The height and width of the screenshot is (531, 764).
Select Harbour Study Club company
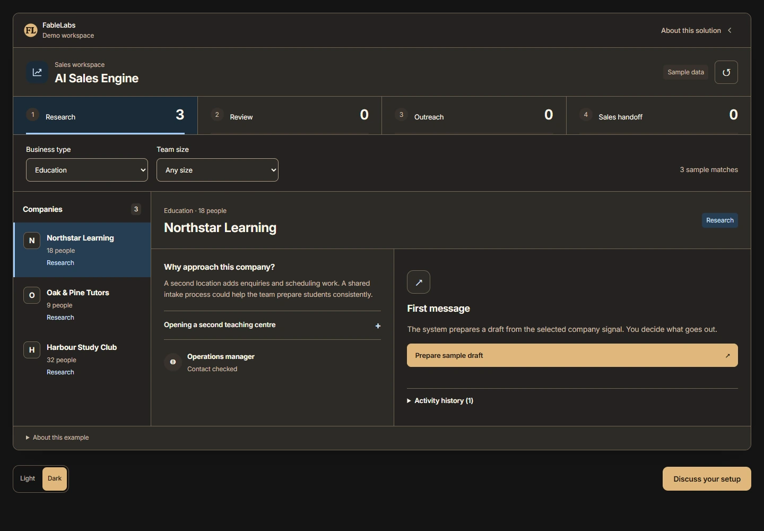[x=82, y=359]
